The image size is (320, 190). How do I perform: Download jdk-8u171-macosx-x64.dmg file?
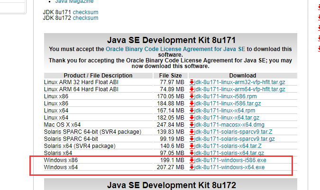point(229,125)
